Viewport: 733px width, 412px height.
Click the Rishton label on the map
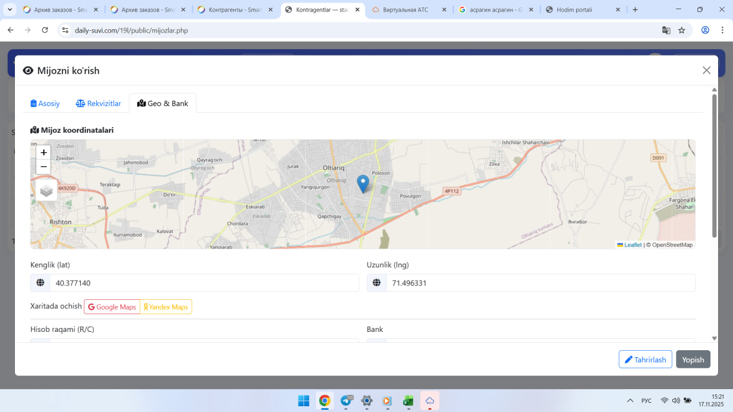tap(61, 222)
